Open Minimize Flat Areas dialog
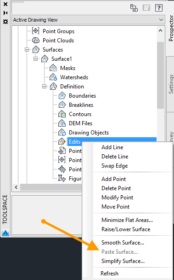This screenshot has width=174, height=280. [x=127, y=220]
